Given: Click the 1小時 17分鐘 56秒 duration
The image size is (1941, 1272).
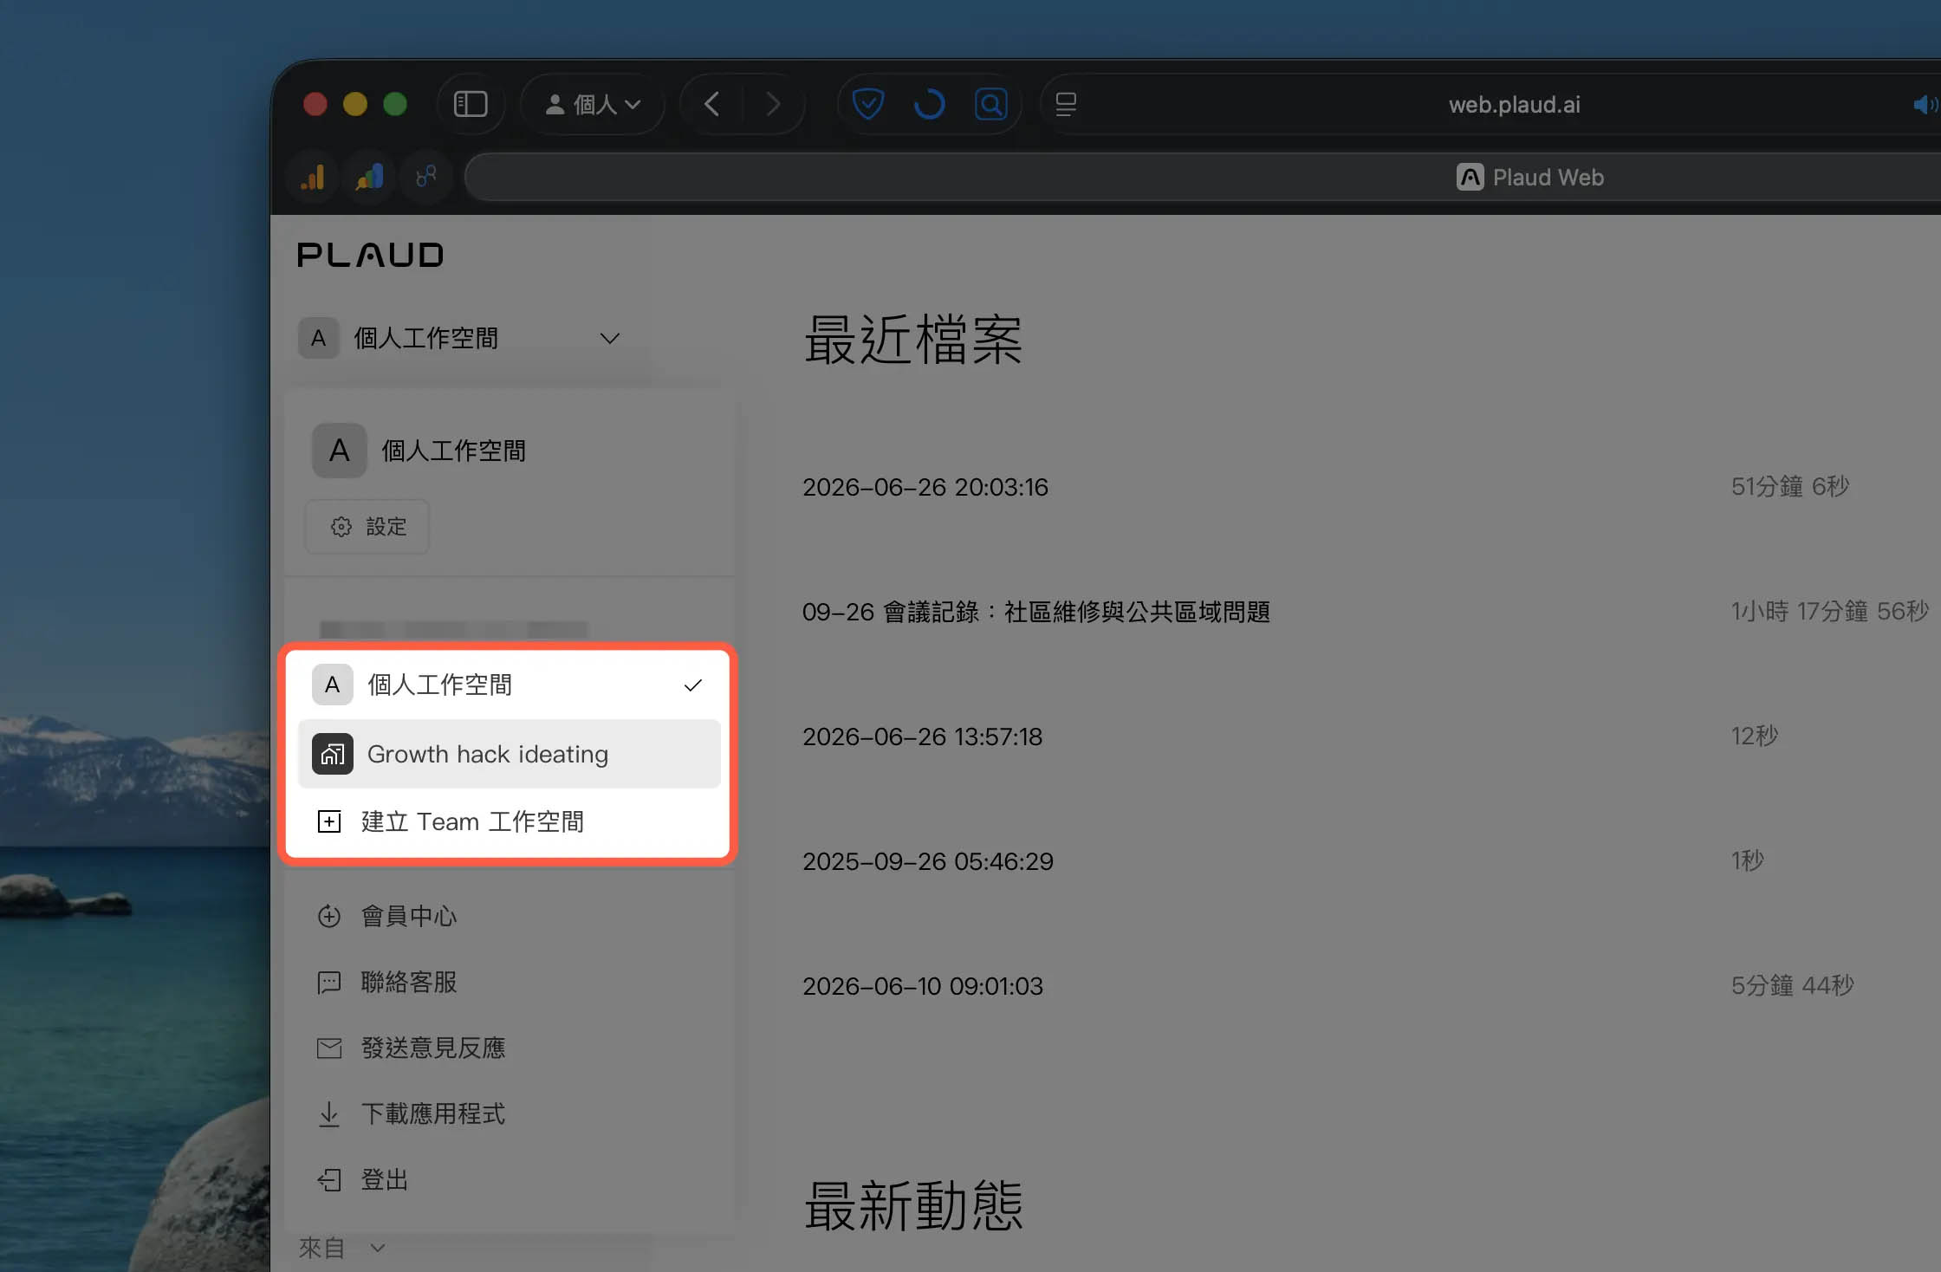Looking at the screenshot, I should 1830,611.
